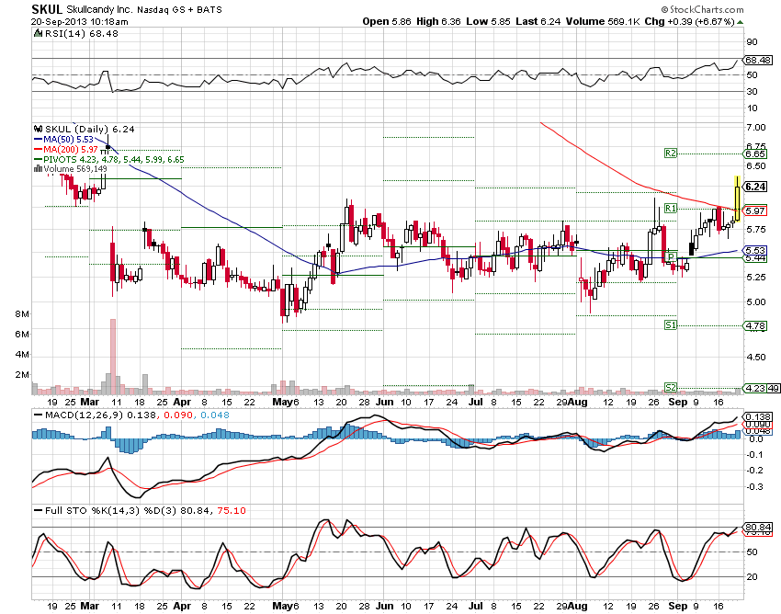
Task: Click the 2M volume axis label
Action: 22,375
